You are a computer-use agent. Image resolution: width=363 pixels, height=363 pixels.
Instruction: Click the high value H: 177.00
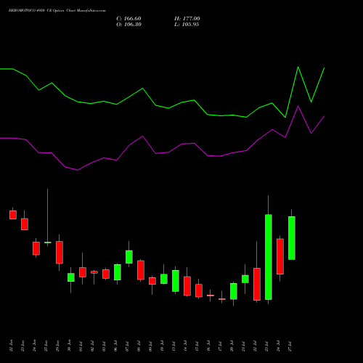(x=187, y=19)
